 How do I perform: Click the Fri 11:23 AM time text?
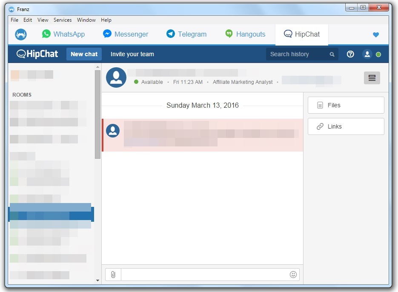click(x=188, y=82)
